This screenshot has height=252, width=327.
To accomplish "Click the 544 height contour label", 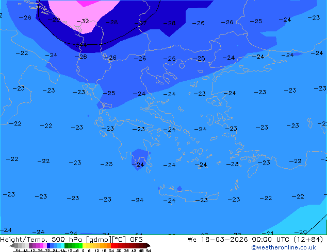I will tap(81, 45).
